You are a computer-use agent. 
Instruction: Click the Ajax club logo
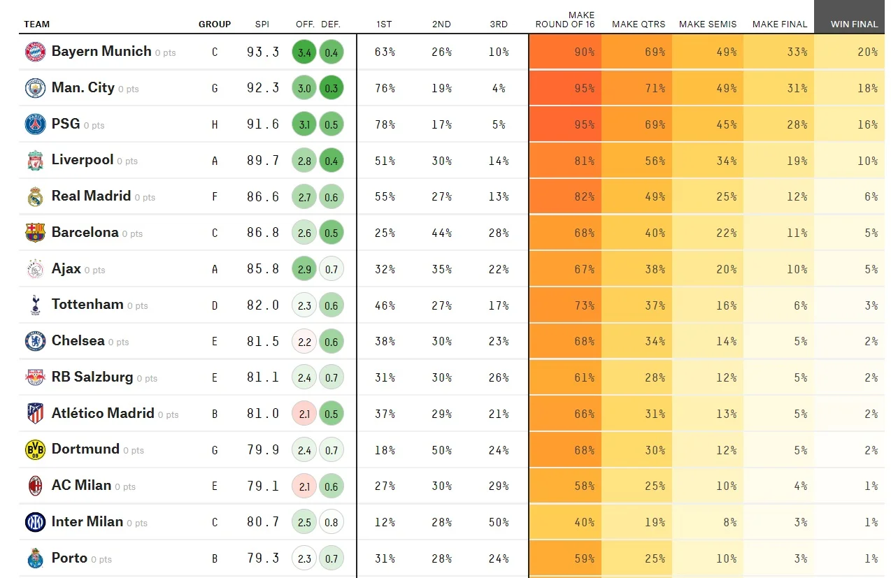[35, 269]
